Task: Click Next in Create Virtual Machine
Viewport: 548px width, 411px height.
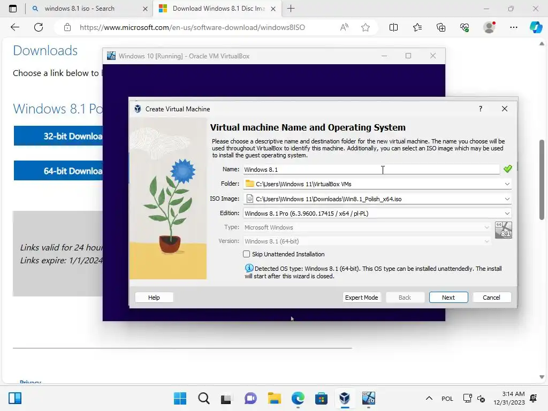Action: coord(448,298)
